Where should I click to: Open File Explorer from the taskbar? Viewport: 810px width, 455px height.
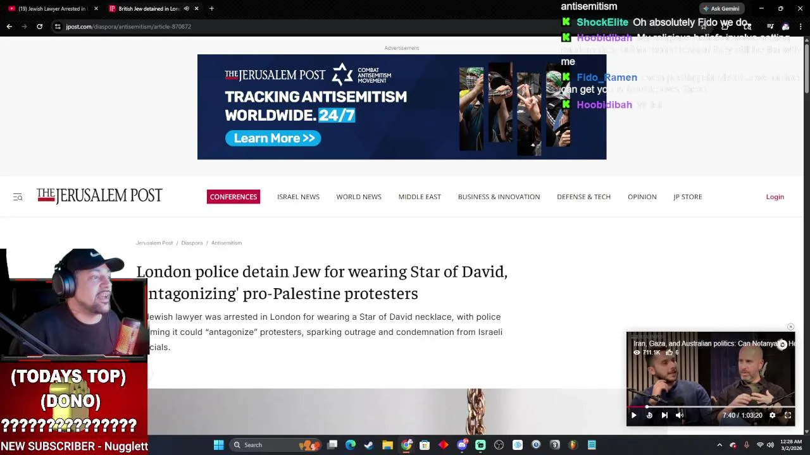click(387, 445)
